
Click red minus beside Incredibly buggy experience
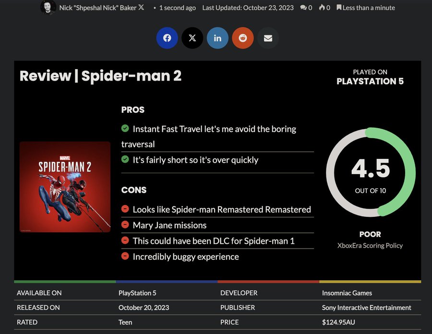[125, 256]
